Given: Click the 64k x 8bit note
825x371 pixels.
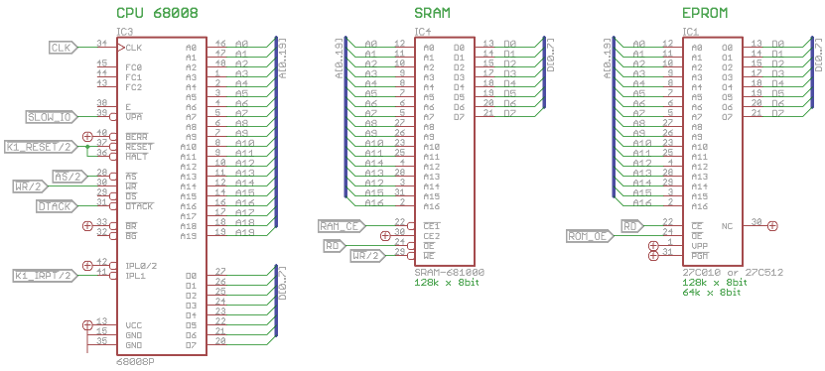Looking at the screenshot, I should 712,292.
